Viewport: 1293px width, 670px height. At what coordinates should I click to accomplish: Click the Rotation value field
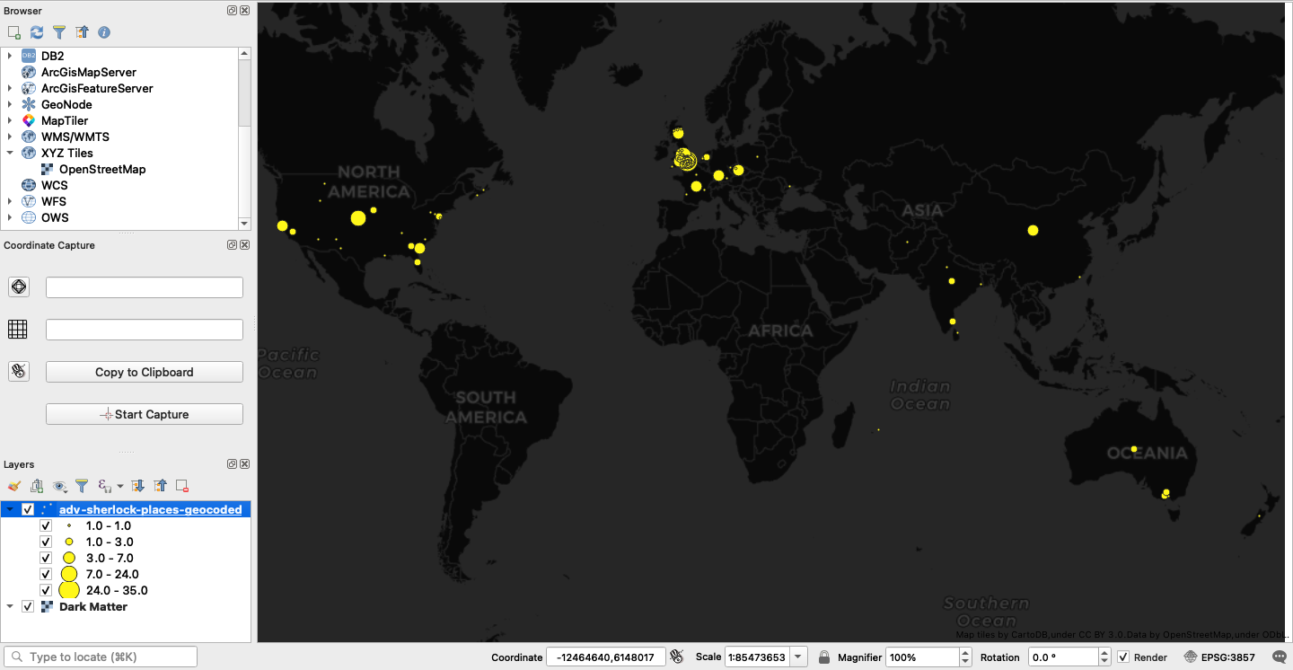1063,657
